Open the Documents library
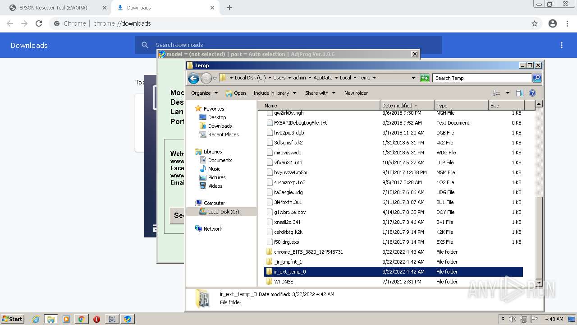 coord(220,160)
